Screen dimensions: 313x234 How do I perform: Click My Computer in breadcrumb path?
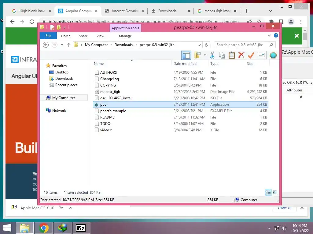pyautogui.click(x=96, y=45)
